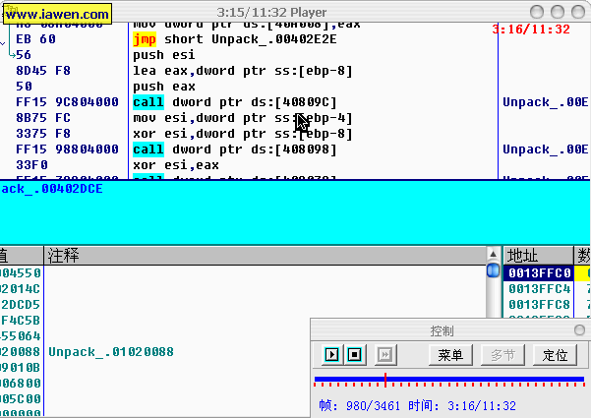591x418 pixels.
Task: Click the red timeline marker on progress bar
Action: 384,379
